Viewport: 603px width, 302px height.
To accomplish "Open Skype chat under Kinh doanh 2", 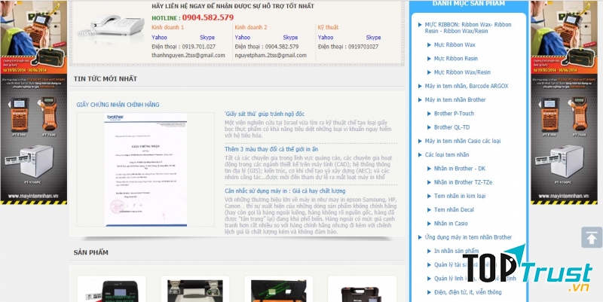I will click(290, 37).
